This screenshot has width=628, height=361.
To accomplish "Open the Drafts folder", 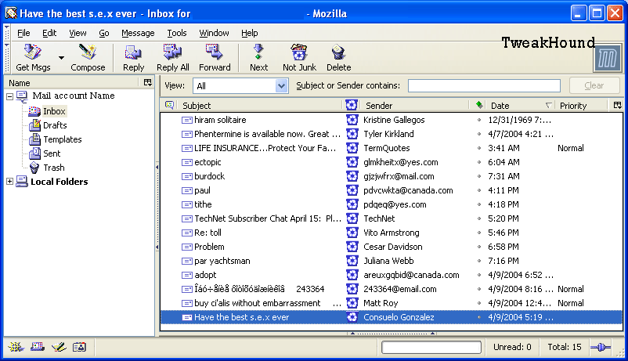I will [55, 125].
